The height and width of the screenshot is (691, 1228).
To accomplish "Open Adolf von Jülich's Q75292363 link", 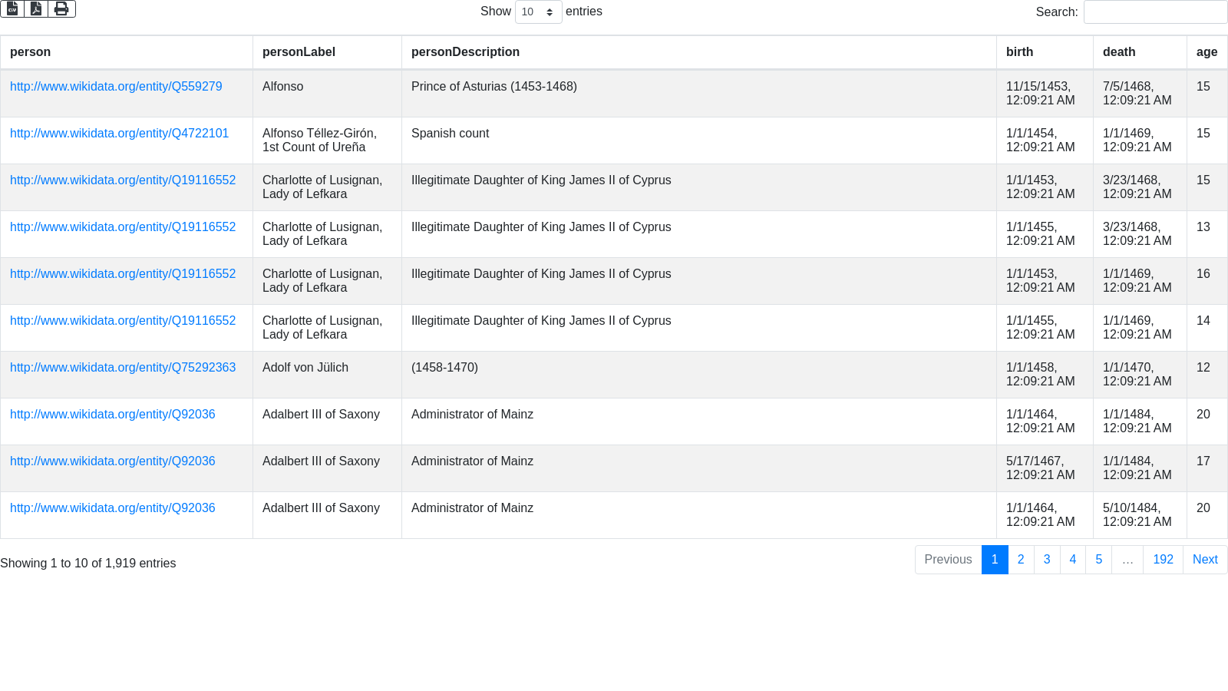I will pyautogui.click(x=123, y=368).
